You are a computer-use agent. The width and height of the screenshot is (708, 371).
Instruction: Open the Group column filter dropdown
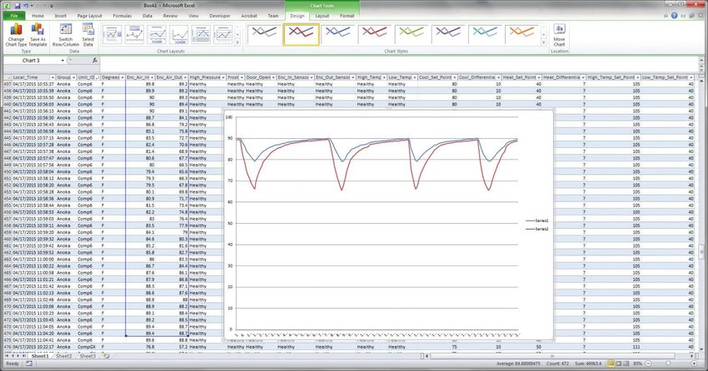coord(73,77)
